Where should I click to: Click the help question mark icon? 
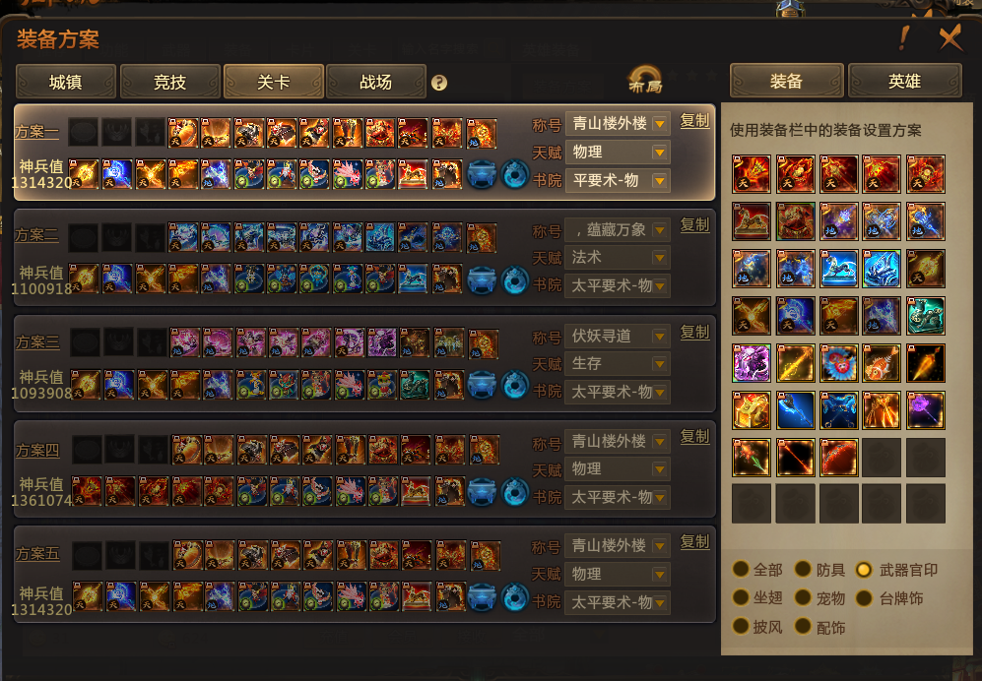(439, 83)
